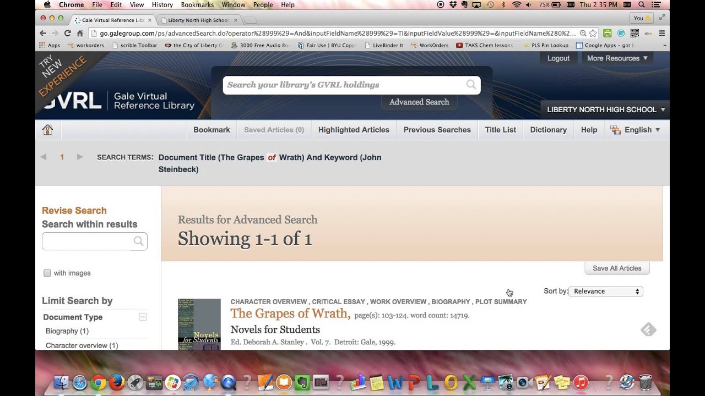Reload the page with the refresh icon

click(68, 33)
